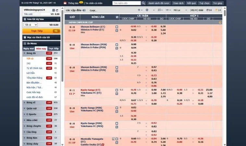Open live stream icon for Montedio Yamagata
The height and width of the screenshot is (146, 246).
coord(113,139)
